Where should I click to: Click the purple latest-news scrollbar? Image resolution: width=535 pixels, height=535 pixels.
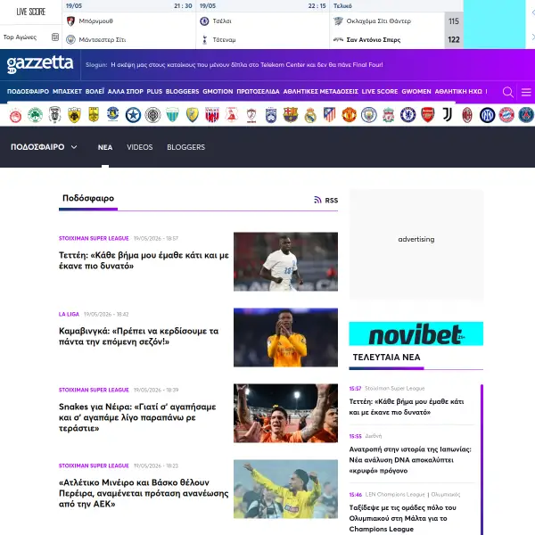point(481,459)
